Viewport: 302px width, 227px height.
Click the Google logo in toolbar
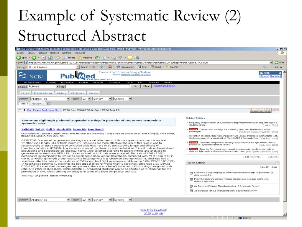pyautogui.click(x=22, y=67)
